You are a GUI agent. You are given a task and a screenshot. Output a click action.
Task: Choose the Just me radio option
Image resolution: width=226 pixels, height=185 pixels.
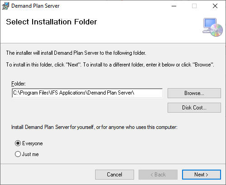(18, 154)
